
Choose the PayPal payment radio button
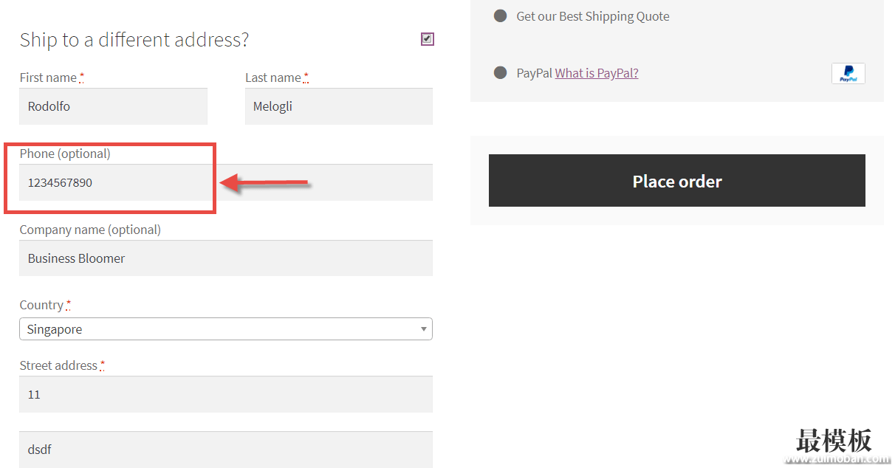(500, 72)
